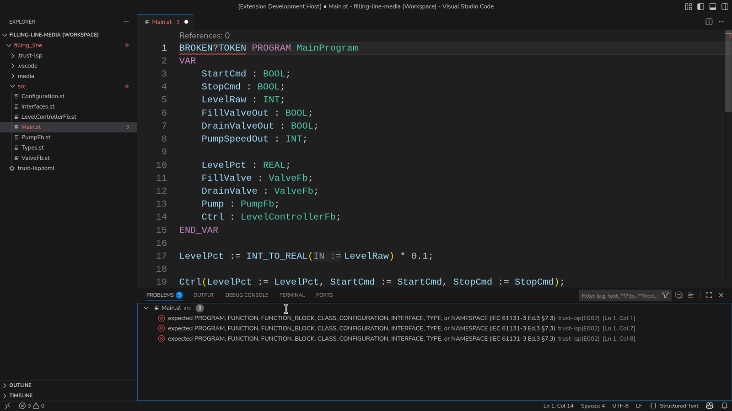Expand the OUTLINE section

click(x=21, y=385)
